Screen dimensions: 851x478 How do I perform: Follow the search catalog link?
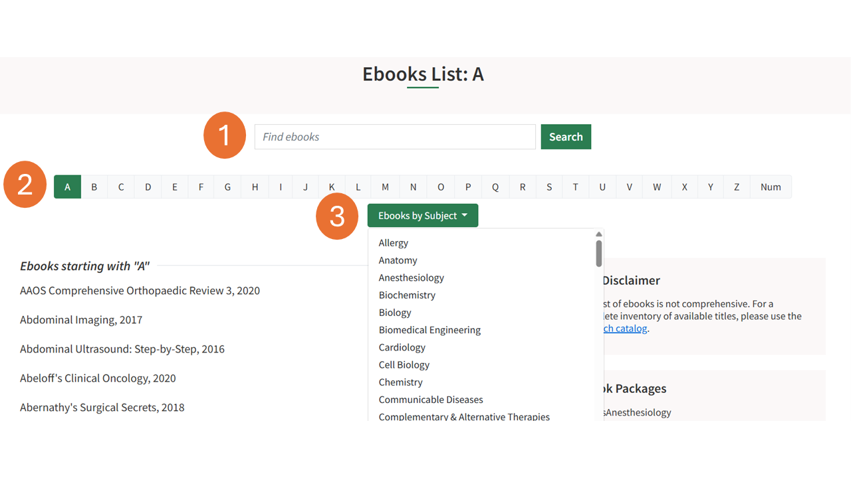(x=624, y=329)
